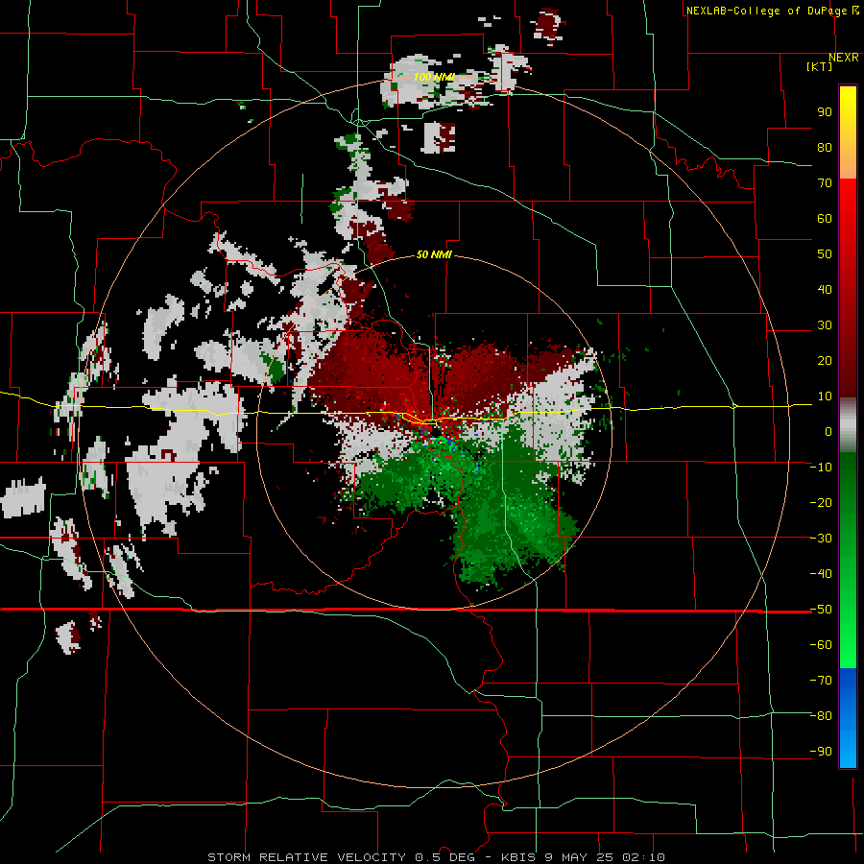The height and width of the screenshot is (864, 864).
Task: Select the -40 value on the velocity scale
Action: coord(821,574)
